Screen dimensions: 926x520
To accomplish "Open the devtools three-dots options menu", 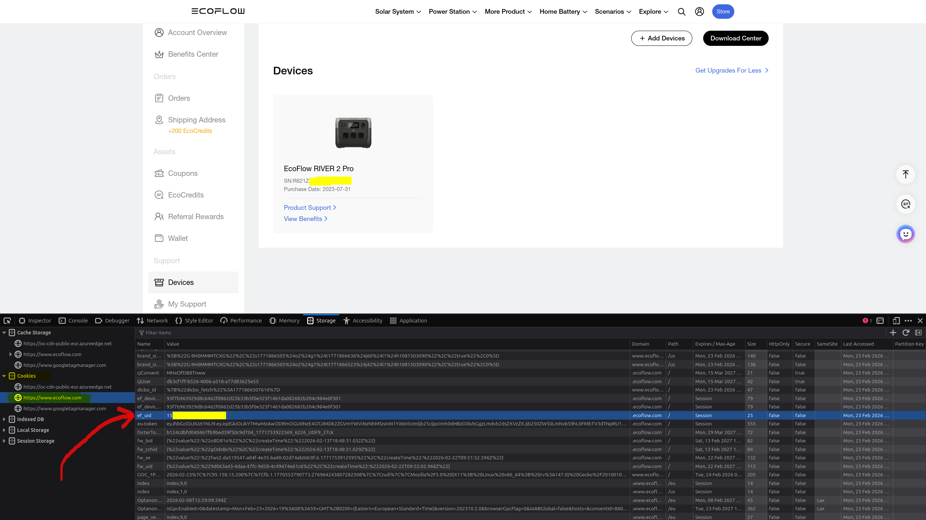I will [x=908, y=321].
